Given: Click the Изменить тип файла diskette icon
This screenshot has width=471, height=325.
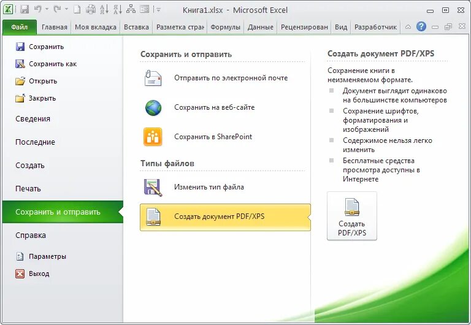Looking at the screenshot, I should click(x=153, y=188).
